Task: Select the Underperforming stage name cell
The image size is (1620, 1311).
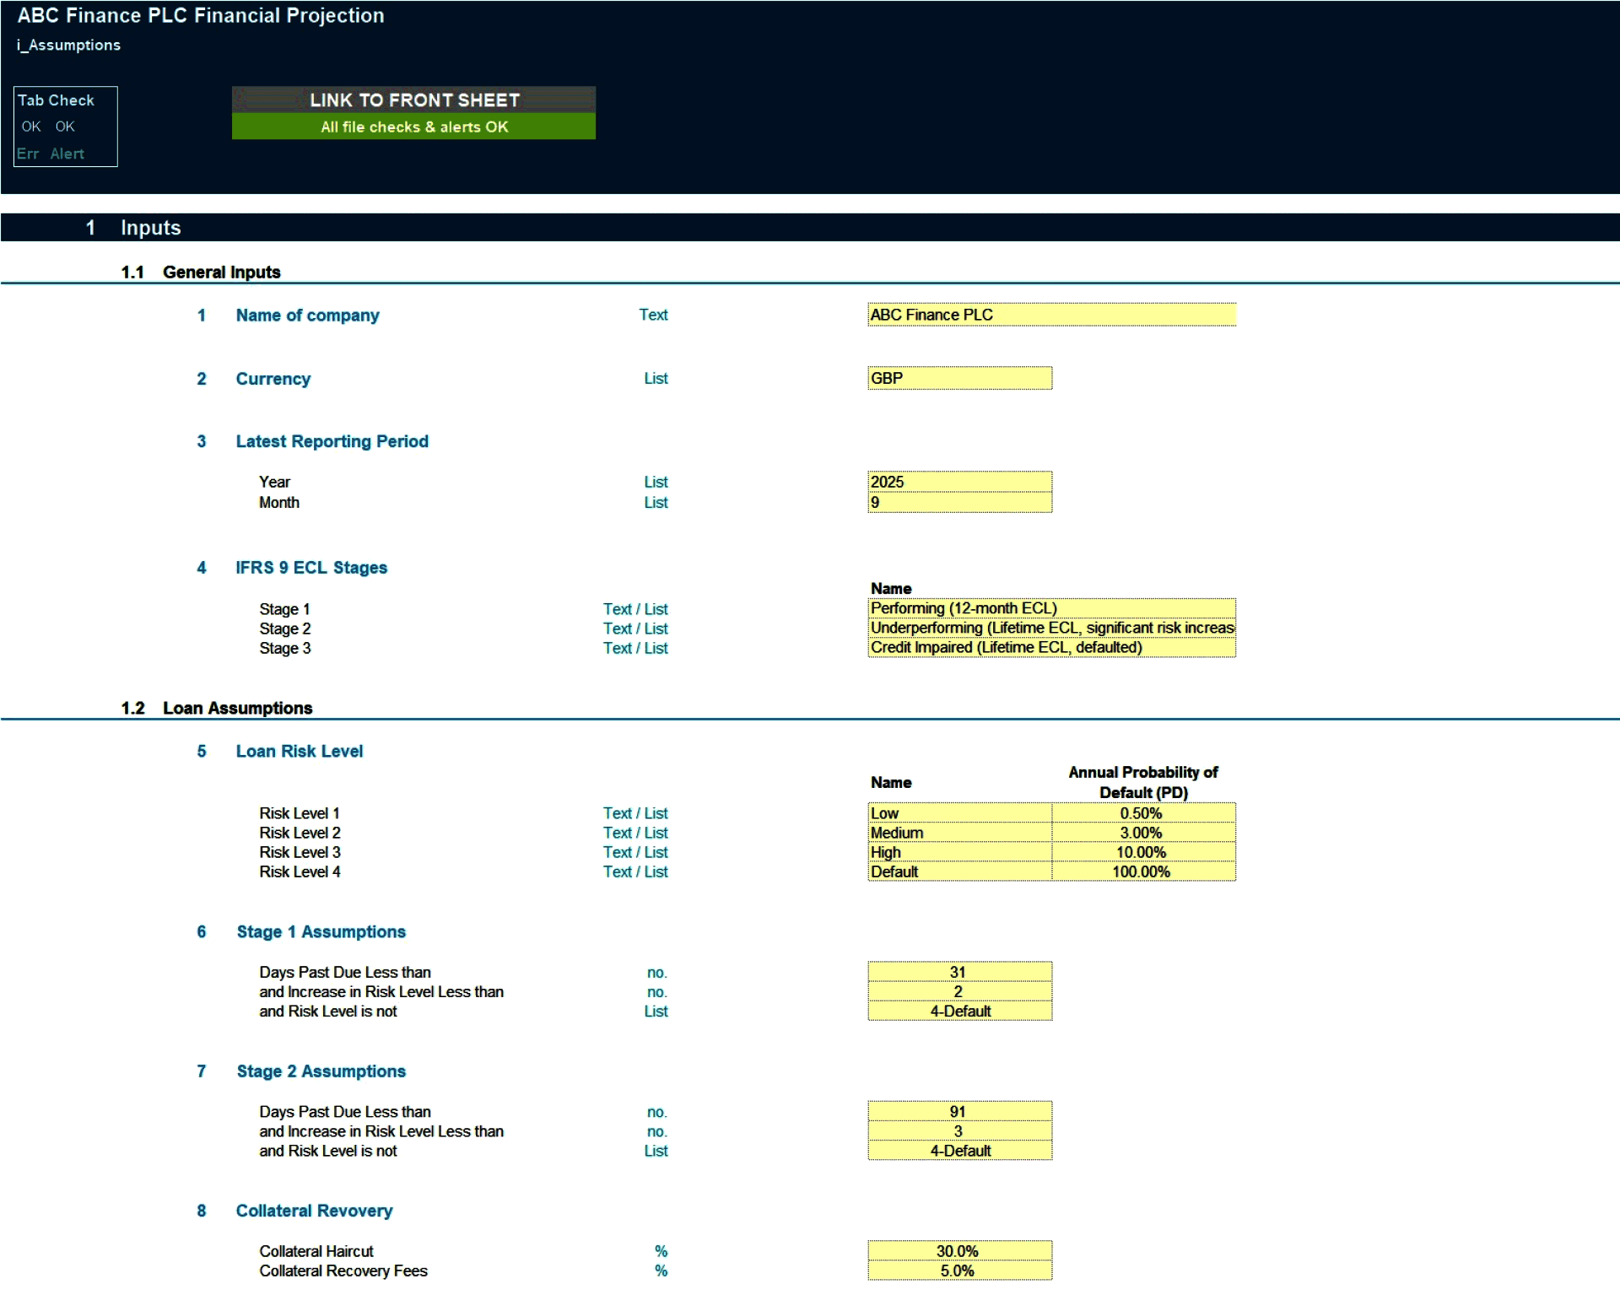Action: (x=1050, y=628)
